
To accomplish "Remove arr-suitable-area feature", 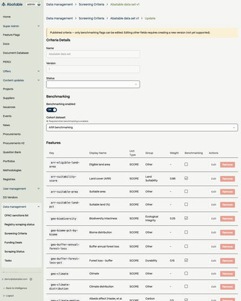I will coord(227,191).
